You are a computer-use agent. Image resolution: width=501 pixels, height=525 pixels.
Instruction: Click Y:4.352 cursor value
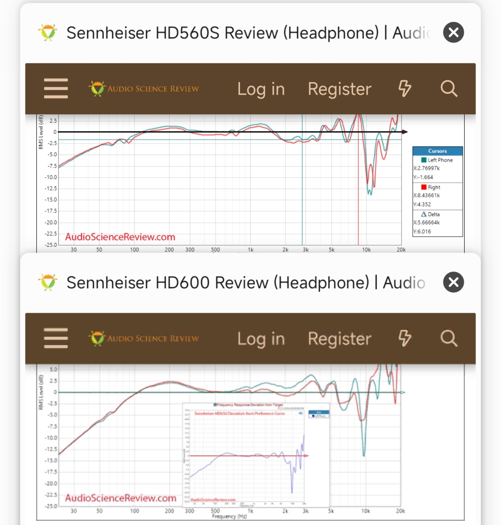click(x=422, y=204)
